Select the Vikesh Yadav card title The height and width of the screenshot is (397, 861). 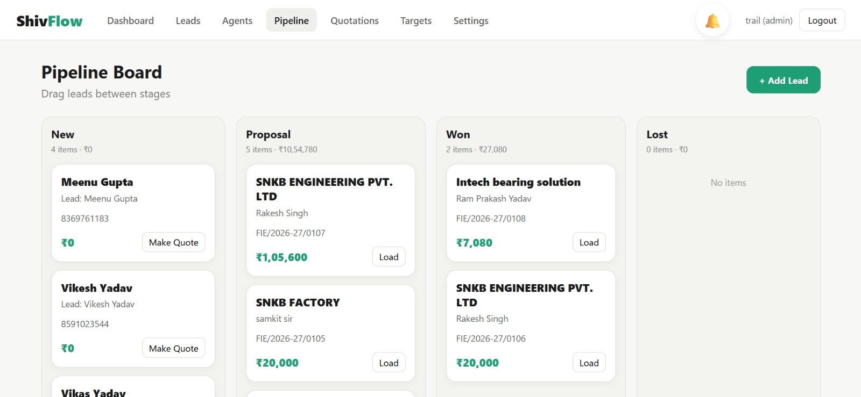point(97,288)
